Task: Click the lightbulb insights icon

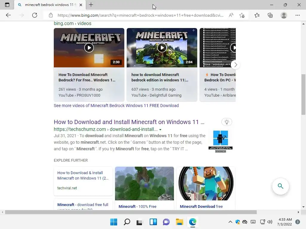Action: [x=227, y=122]
